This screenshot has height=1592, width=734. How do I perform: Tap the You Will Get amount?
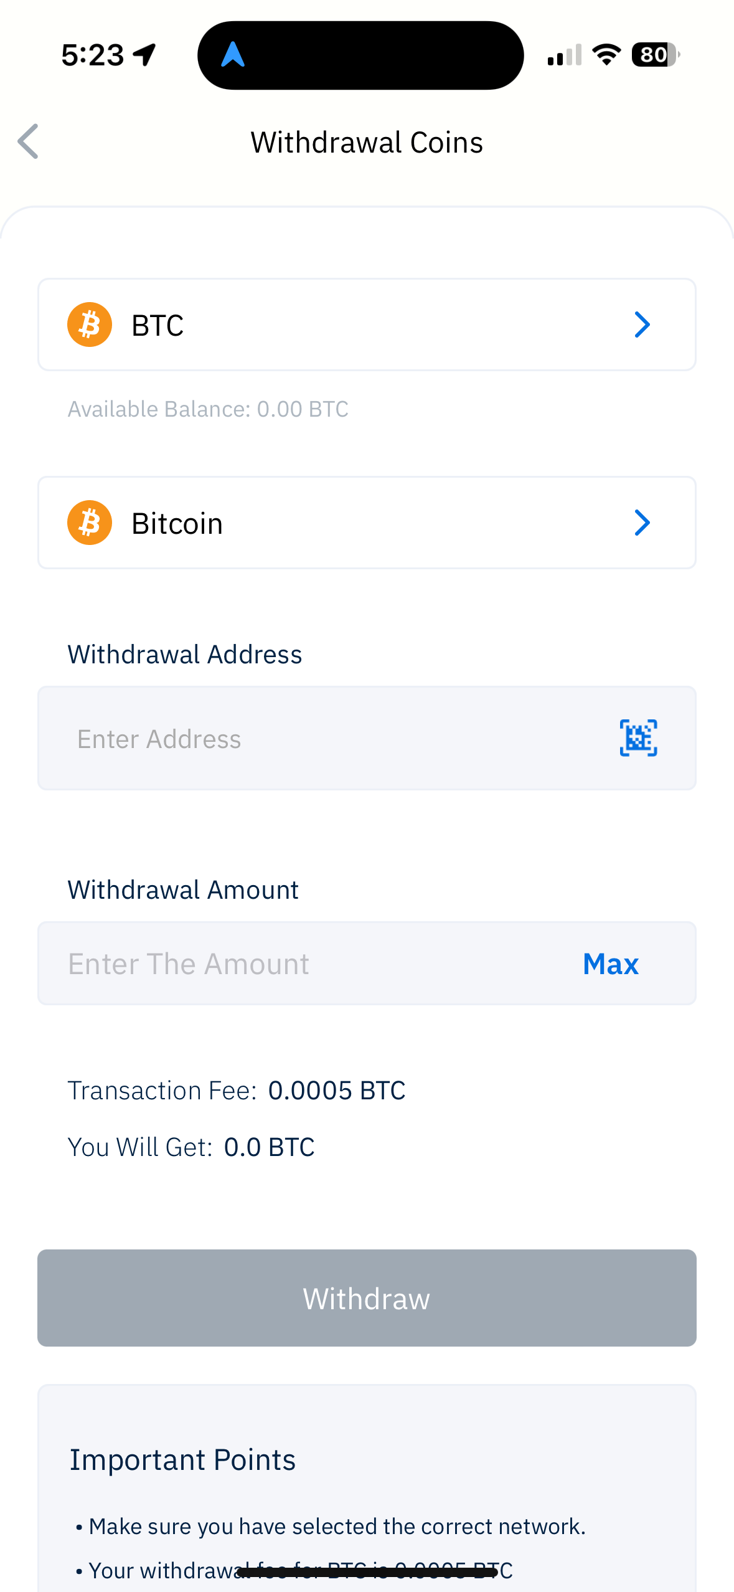click(x=269, y=1147)
